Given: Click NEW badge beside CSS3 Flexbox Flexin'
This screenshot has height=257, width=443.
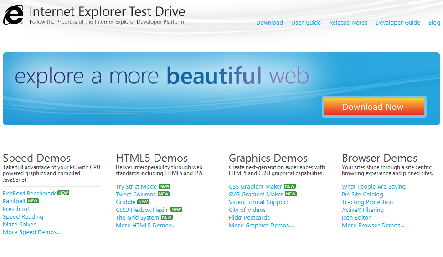Looking at the screenshot, I should point(176,209).
